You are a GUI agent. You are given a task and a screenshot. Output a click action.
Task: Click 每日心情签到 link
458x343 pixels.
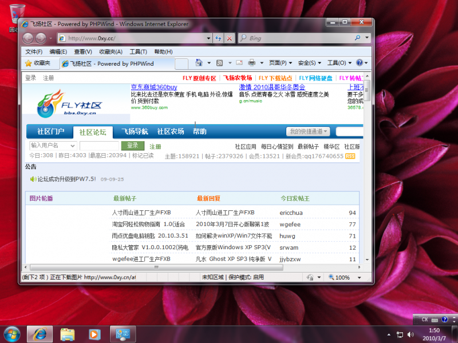pyautogui.click(x=277, y=146)
